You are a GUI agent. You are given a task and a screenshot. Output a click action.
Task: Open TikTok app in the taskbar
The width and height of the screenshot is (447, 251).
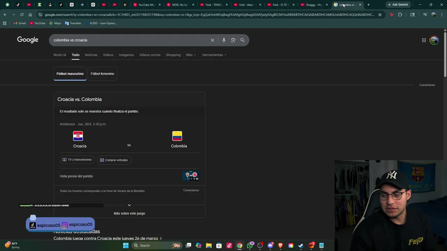(229, 245)
